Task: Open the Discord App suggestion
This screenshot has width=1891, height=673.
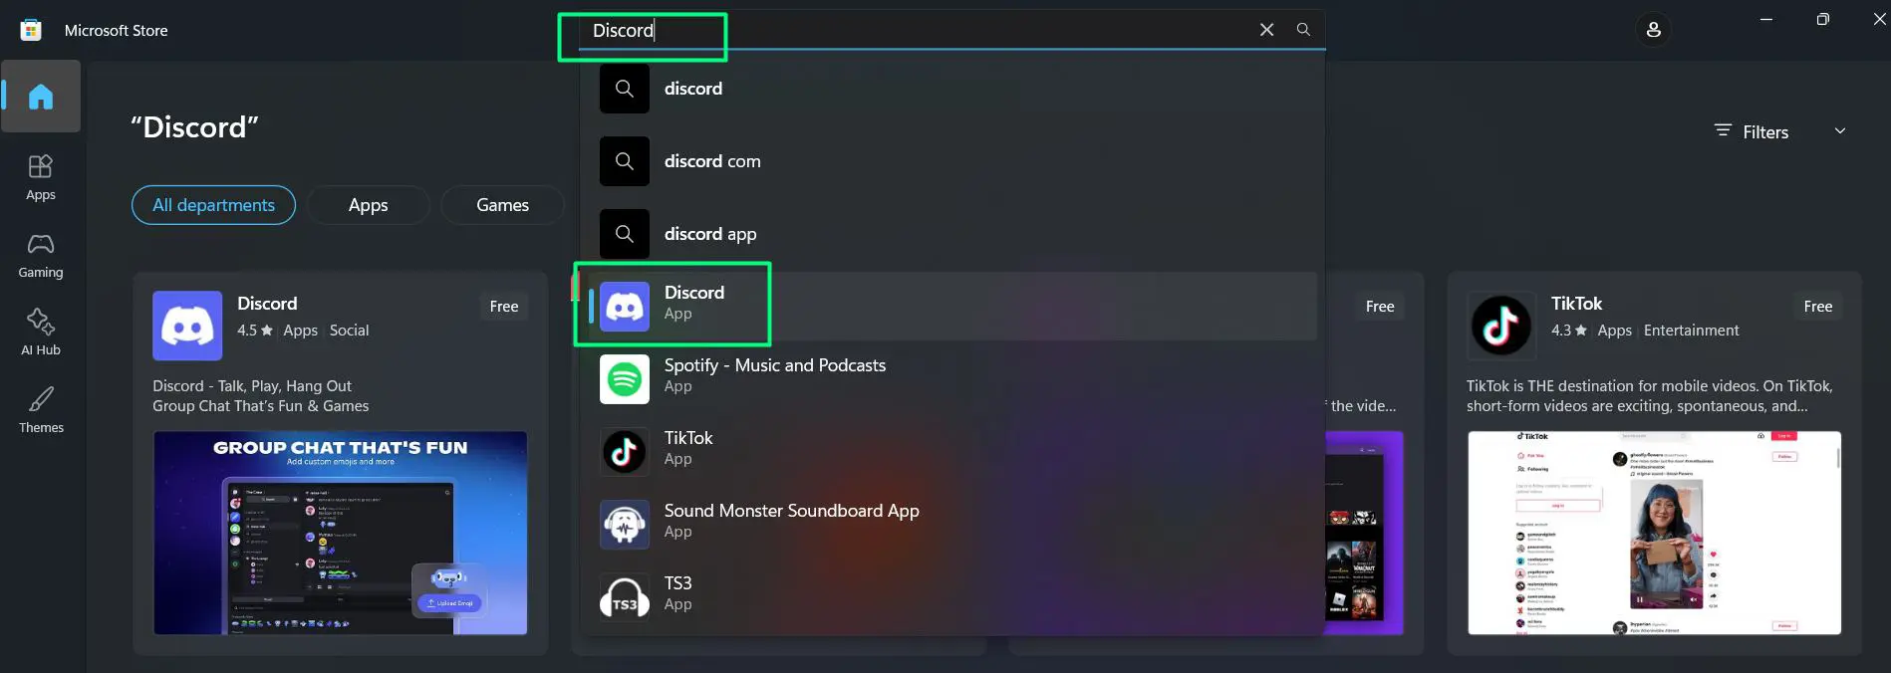Action: (x=952, y=307)
